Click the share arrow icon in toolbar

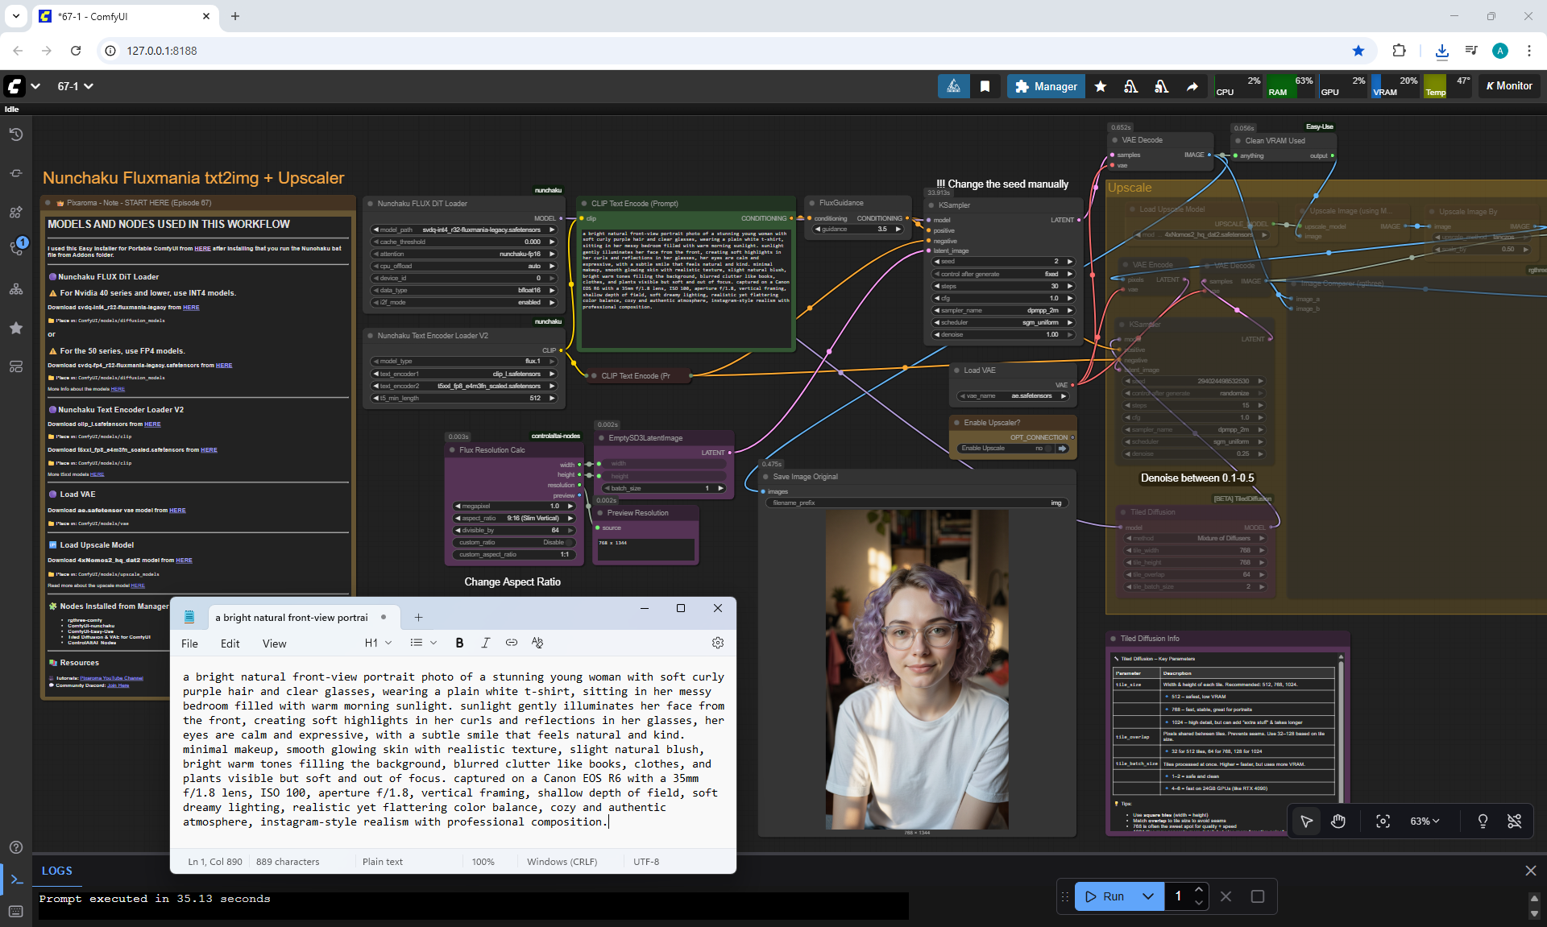1192,86
